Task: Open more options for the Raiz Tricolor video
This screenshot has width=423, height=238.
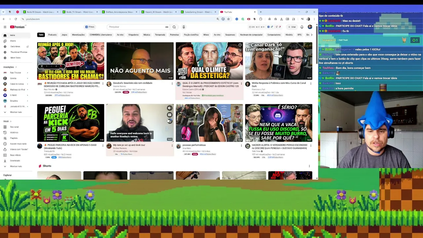Action: pos(103,83)
